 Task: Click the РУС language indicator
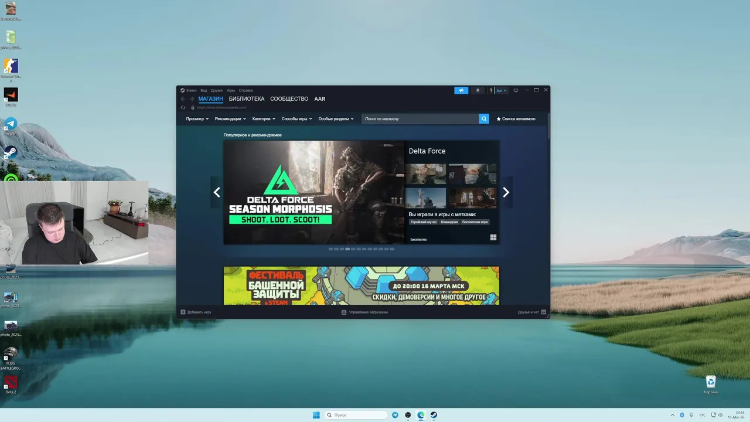click(702, 415)
